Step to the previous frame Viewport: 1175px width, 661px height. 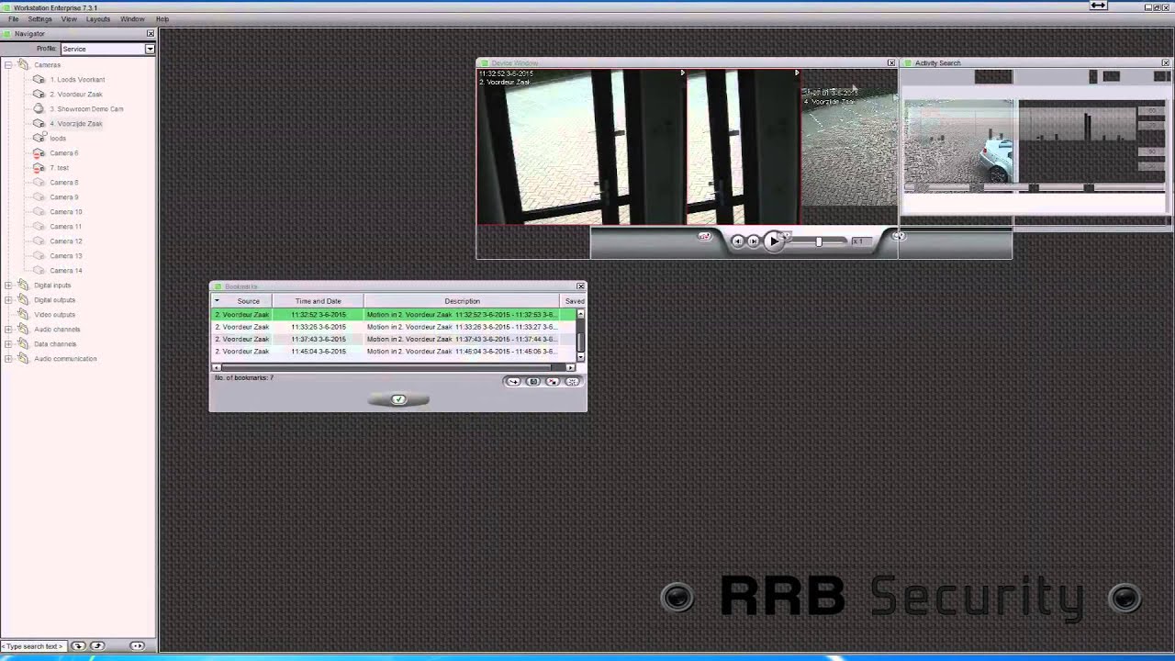(x=738, y=241)
